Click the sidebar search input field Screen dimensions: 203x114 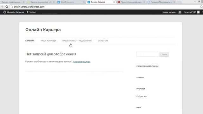[x=148, y=54]
